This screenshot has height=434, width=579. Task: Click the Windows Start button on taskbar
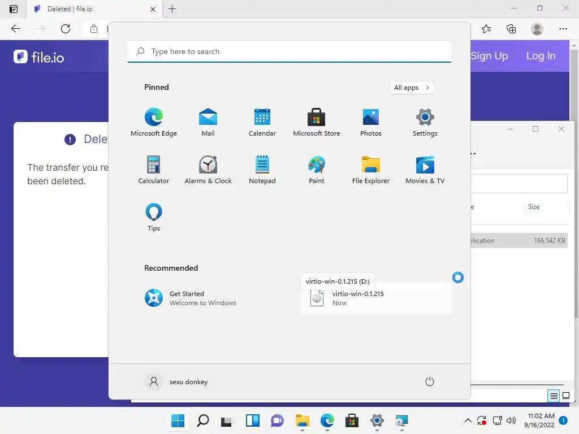(178, 420)
